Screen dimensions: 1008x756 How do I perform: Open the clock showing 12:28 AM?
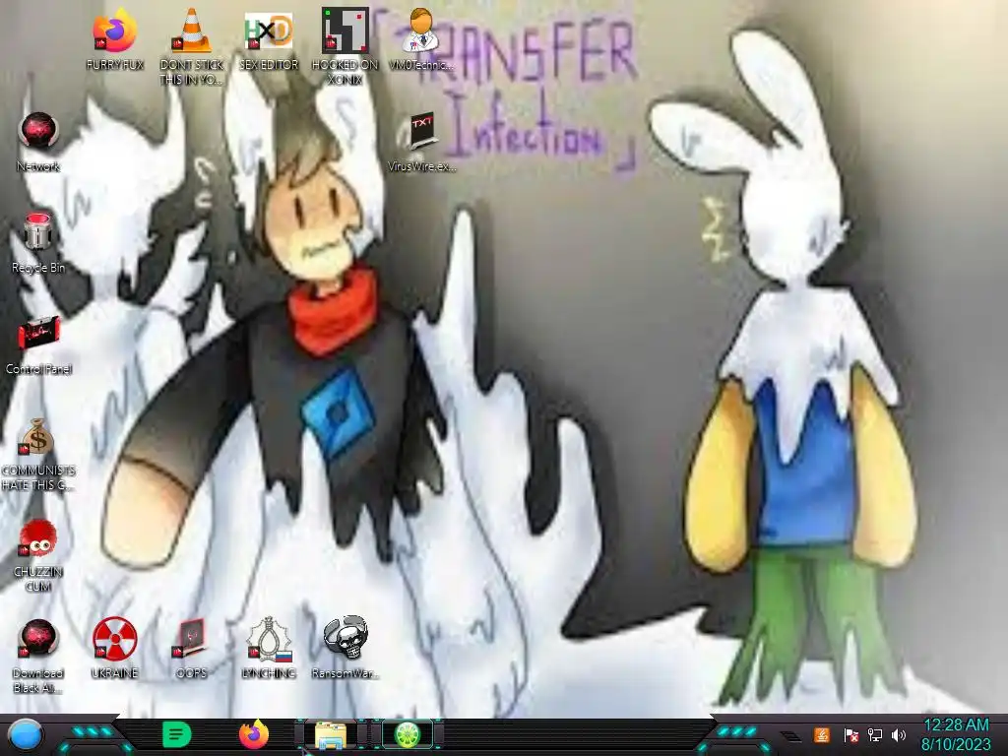(956, 734)
